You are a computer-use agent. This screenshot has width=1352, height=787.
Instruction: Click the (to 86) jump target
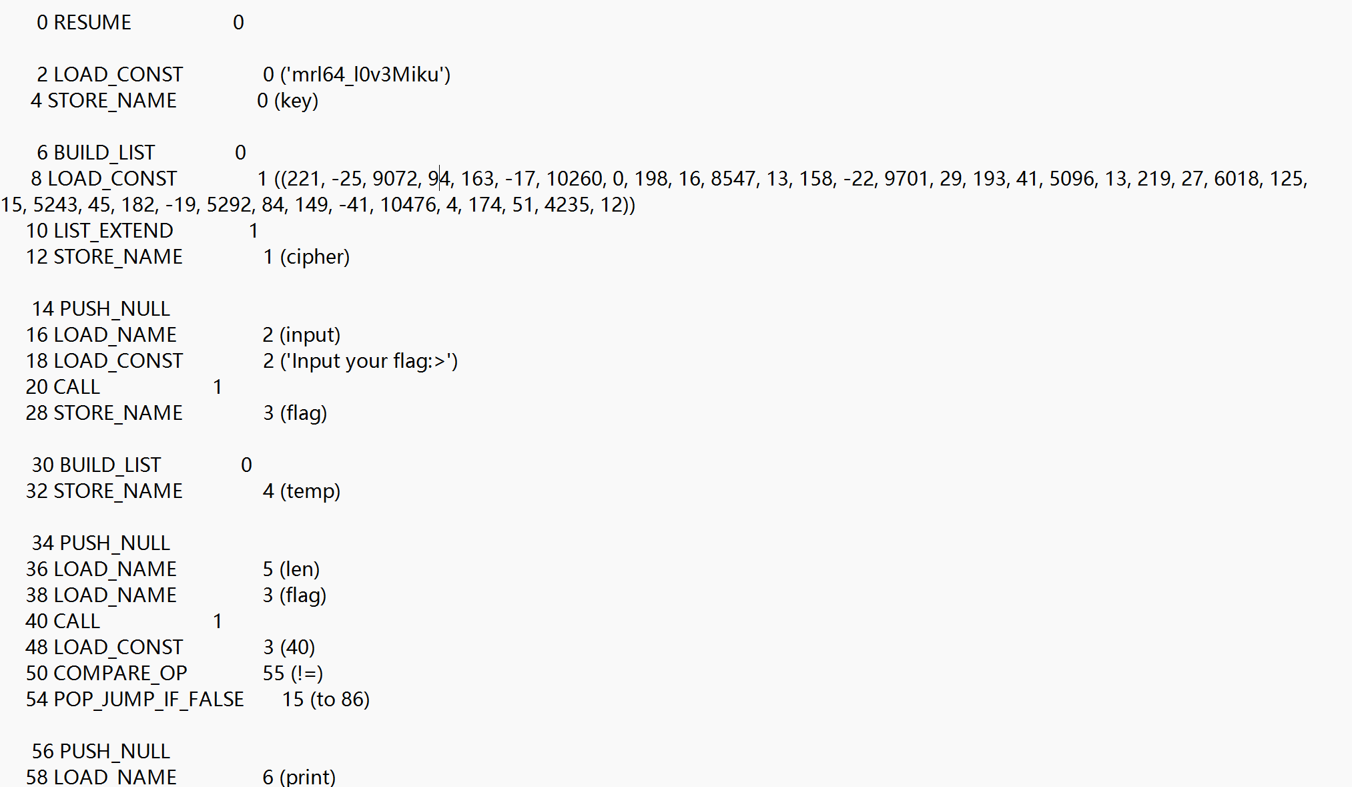click(x=340, y=700)
